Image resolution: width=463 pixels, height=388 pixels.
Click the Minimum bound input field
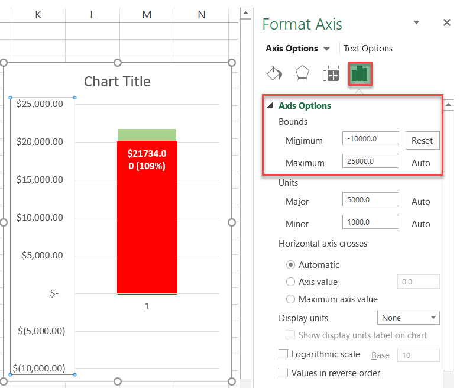click(370, 139)
